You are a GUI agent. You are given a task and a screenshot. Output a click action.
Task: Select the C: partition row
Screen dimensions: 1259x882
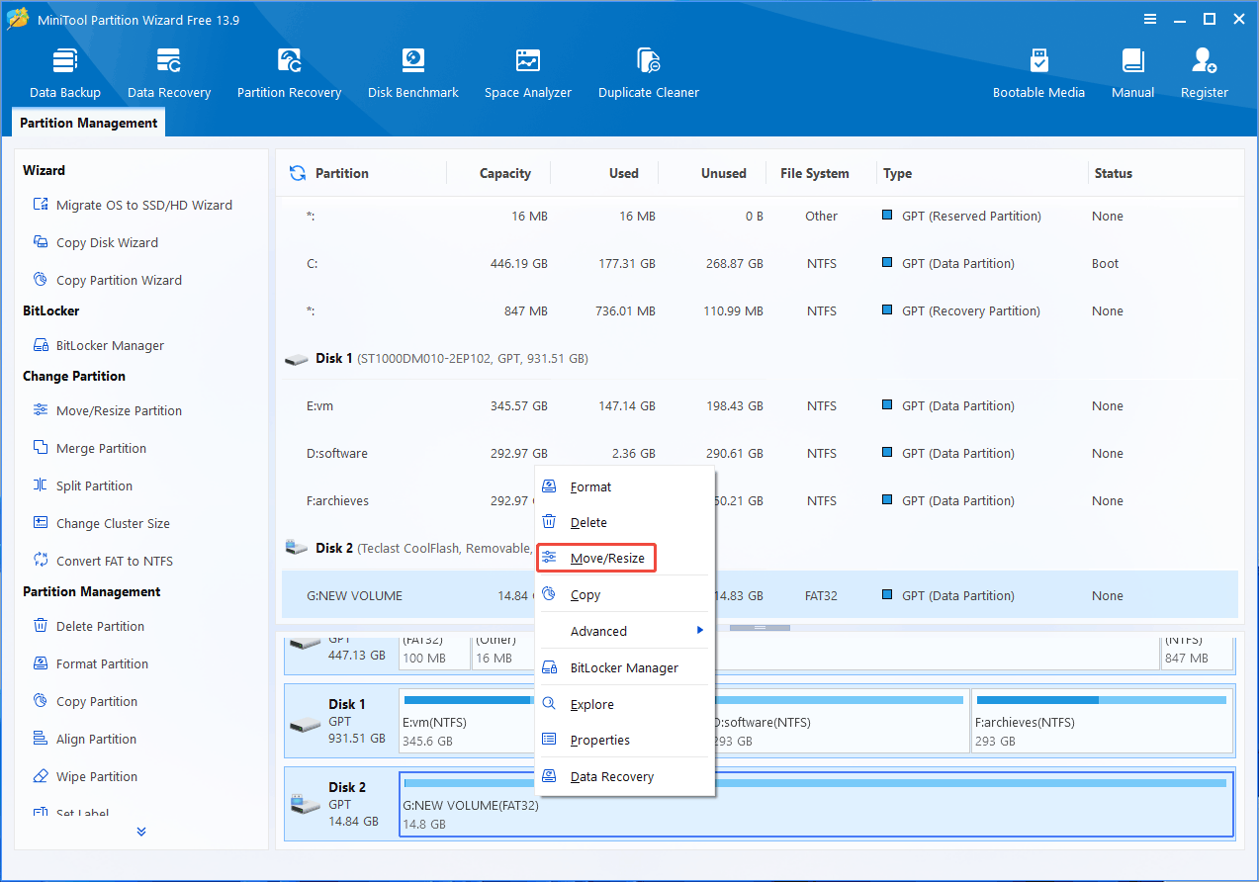[760, 264]
